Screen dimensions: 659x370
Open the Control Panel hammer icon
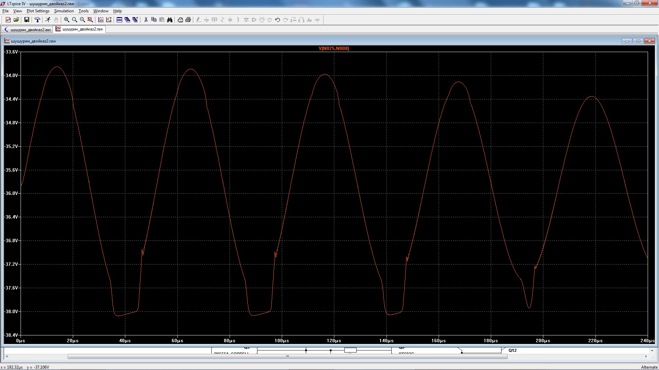pos(37,20)
